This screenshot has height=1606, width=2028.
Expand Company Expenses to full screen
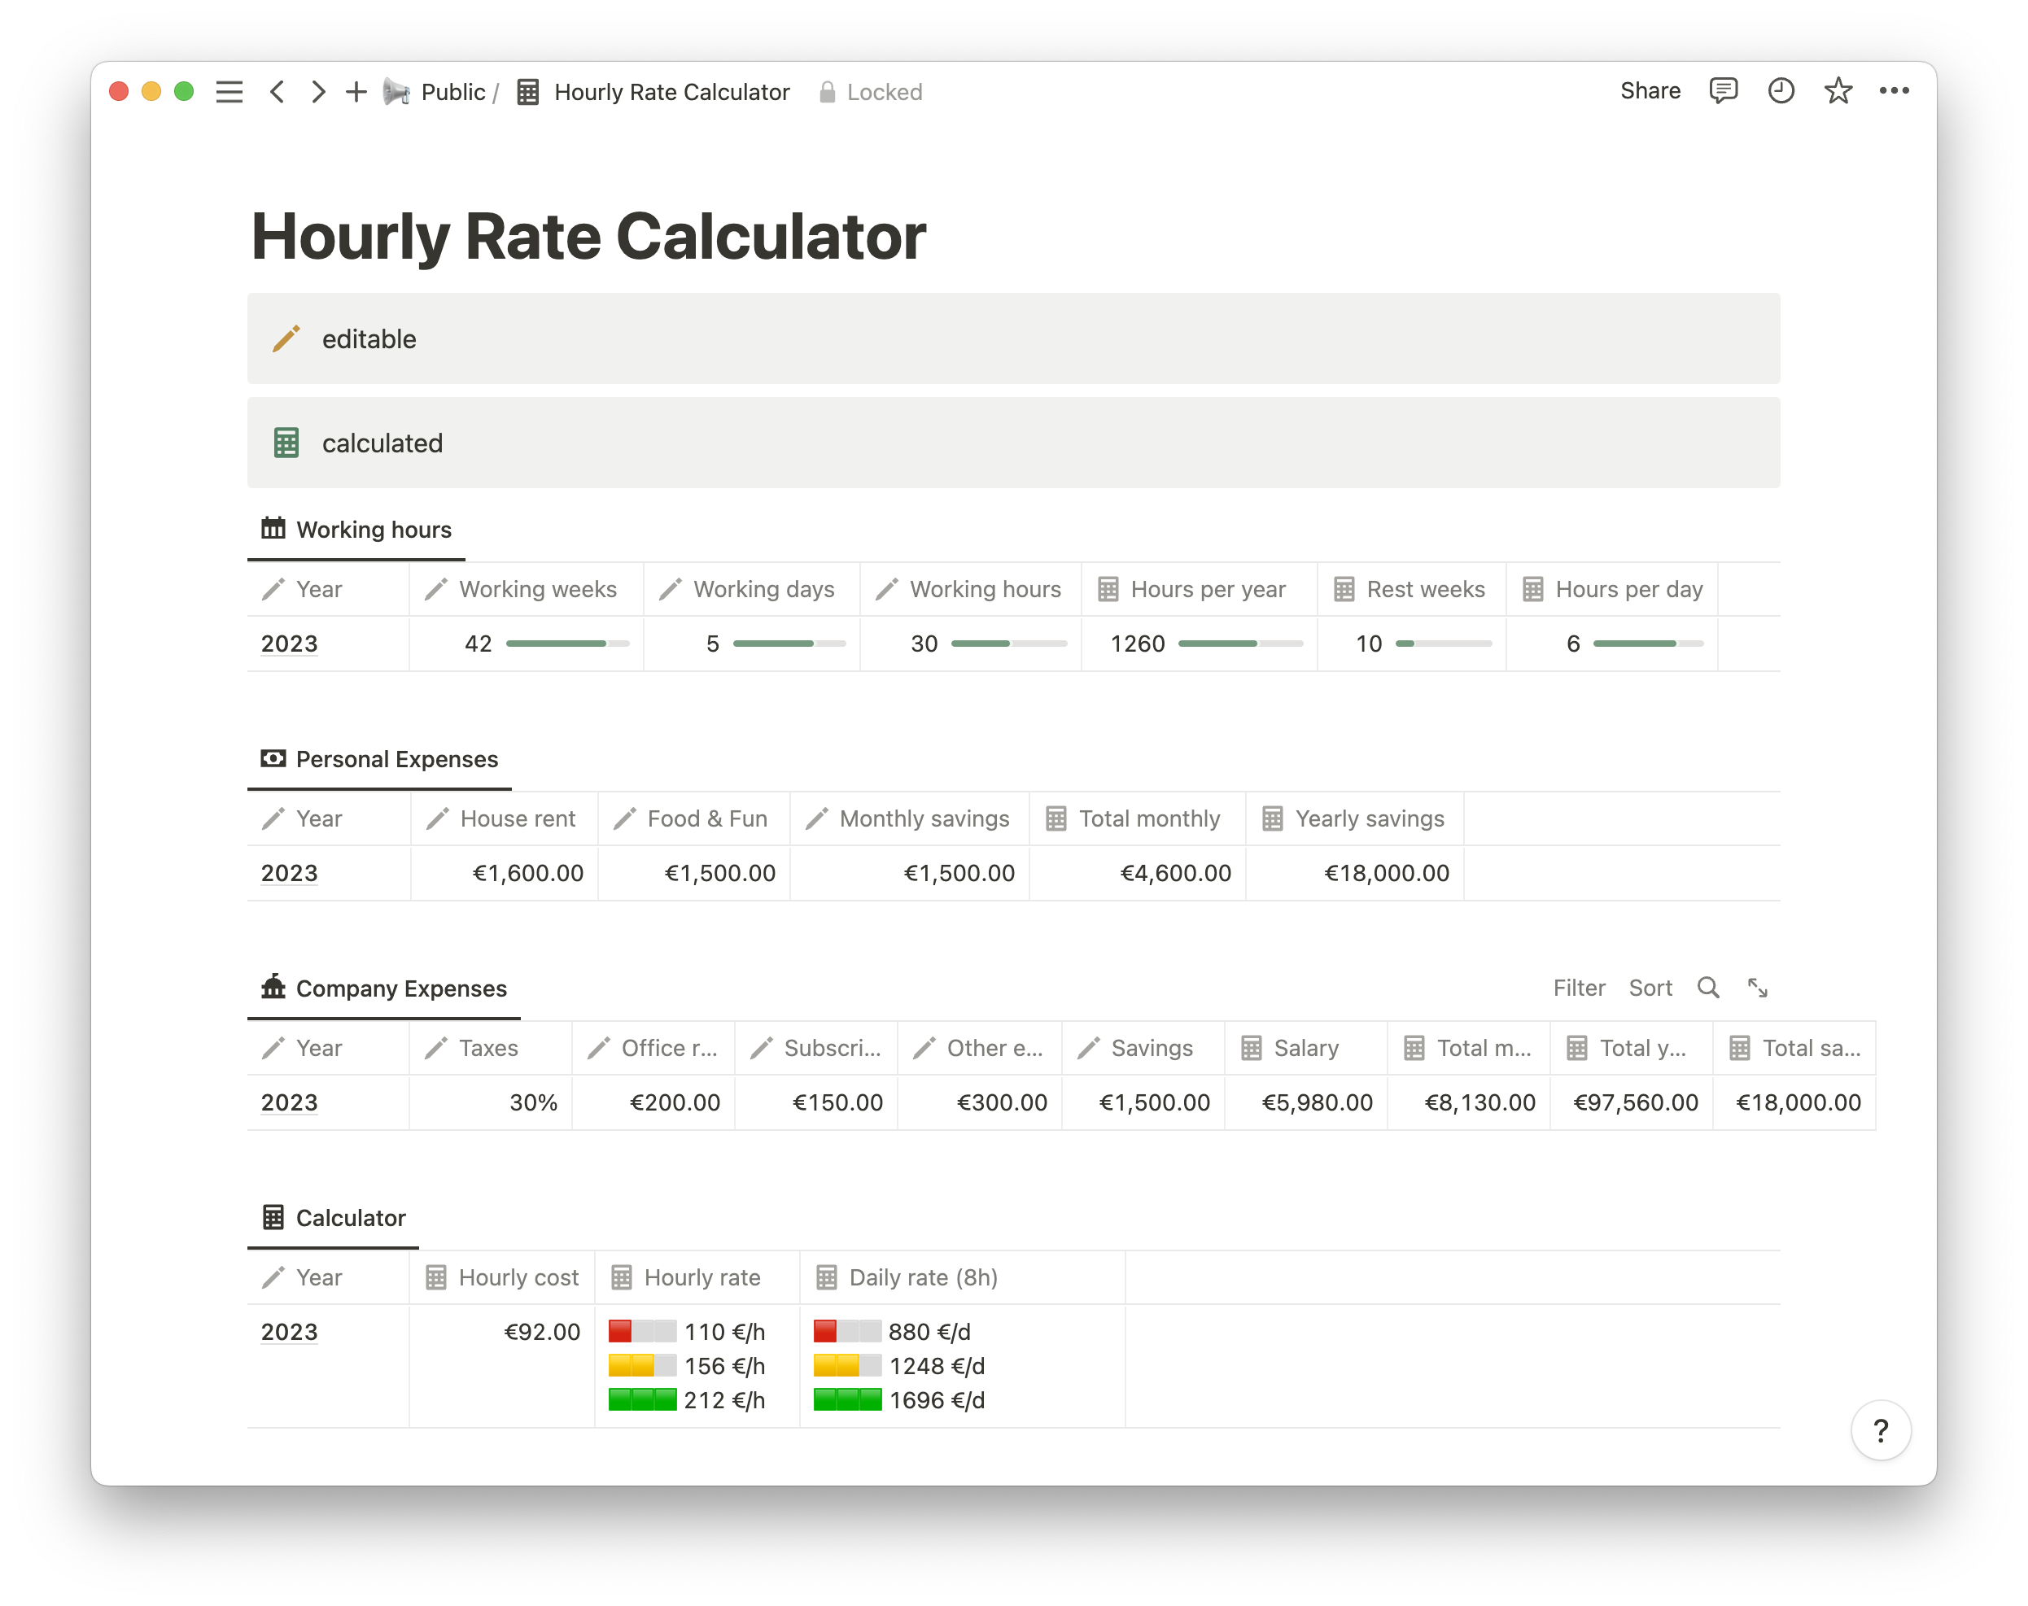[1758, 988]
